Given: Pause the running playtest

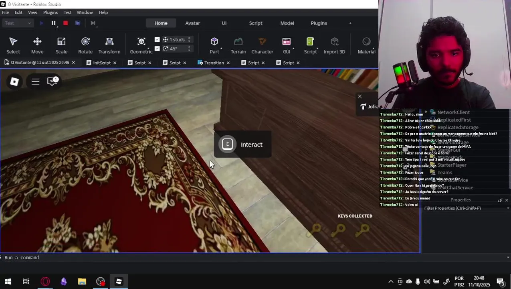Looking at the screenshot, I should pyautogui.click(x=53, y=23).
